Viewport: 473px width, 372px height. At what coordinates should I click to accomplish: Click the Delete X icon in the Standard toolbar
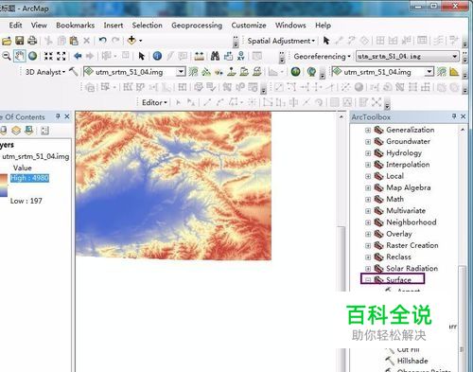click(86, 41)
